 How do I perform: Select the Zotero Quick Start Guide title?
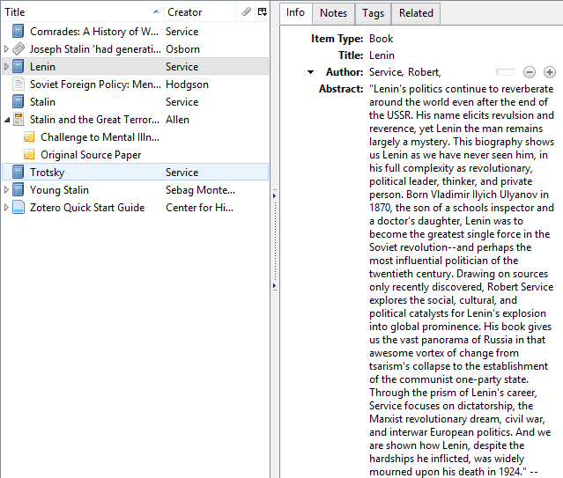tap(87, 208)
